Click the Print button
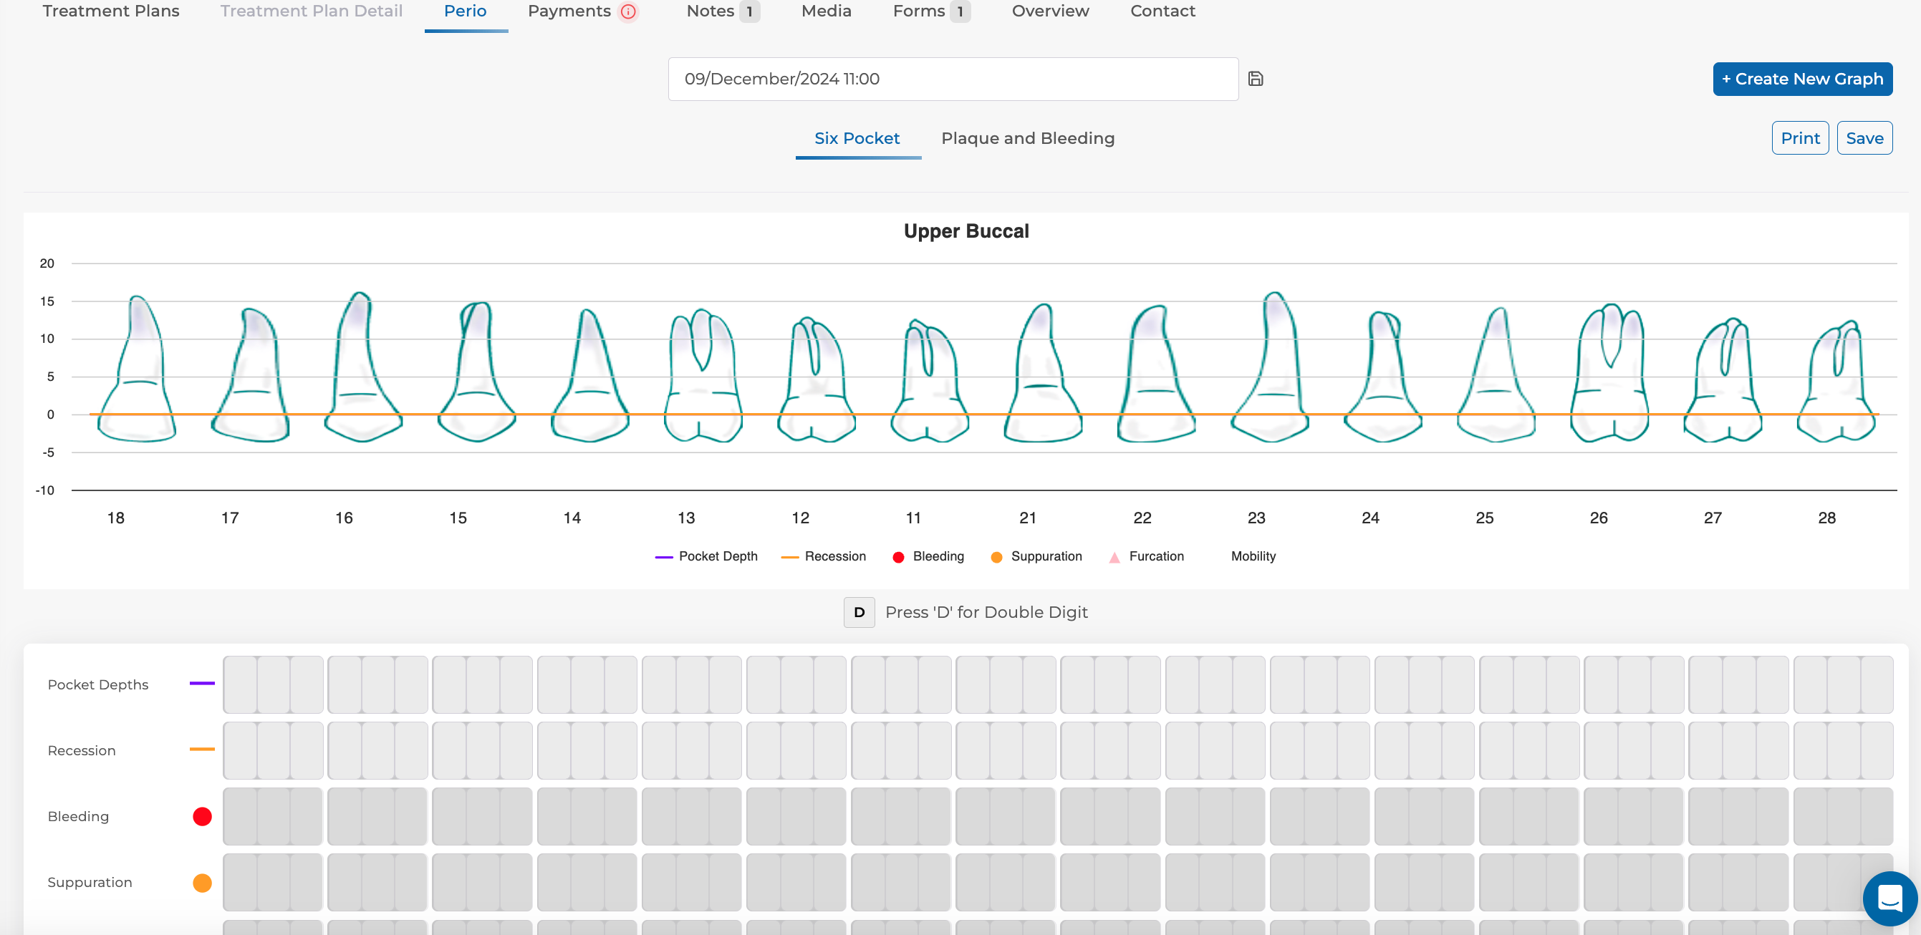Screen dimensions: 1921x935 click(1799, 138)
